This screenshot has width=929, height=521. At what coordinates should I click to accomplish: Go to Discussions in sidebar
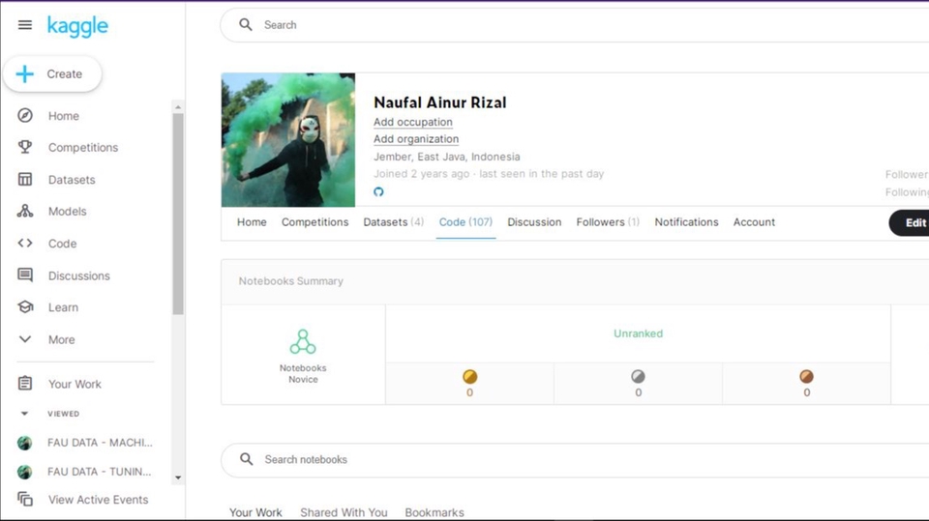78,275
